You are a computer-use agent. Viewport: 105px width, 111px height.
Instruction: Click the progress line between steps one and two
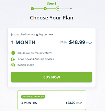point(39,9)
